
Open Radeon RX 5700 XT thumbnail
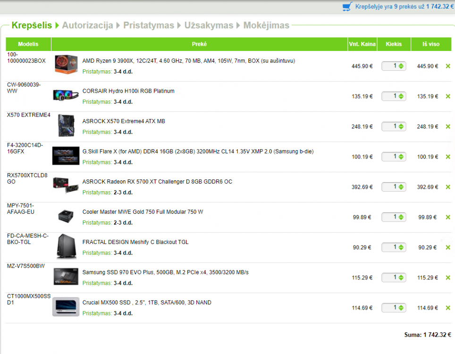[66, 185]
